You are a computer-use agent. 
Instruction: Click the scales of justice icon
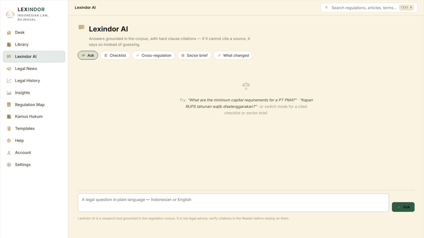pyautogui.click(x=246, y=86)
